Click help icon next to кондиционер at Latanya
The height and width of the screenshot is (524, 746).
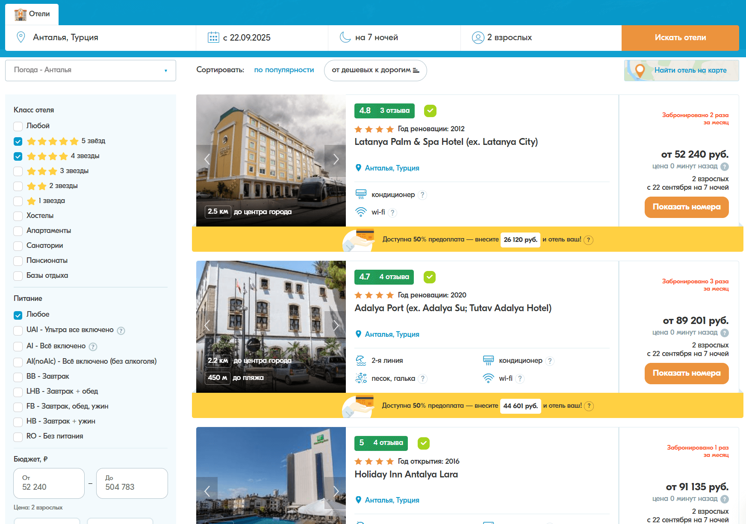point(422,195)
